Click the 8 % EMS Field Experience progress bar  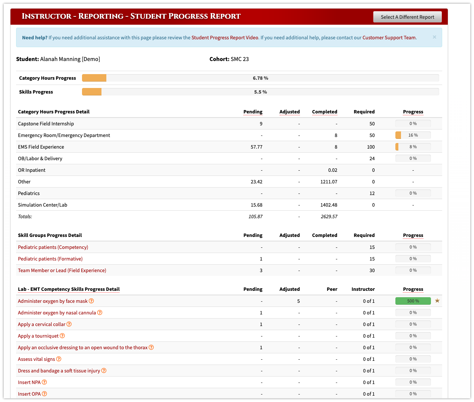pyautogui.click(x=413, y=147)
